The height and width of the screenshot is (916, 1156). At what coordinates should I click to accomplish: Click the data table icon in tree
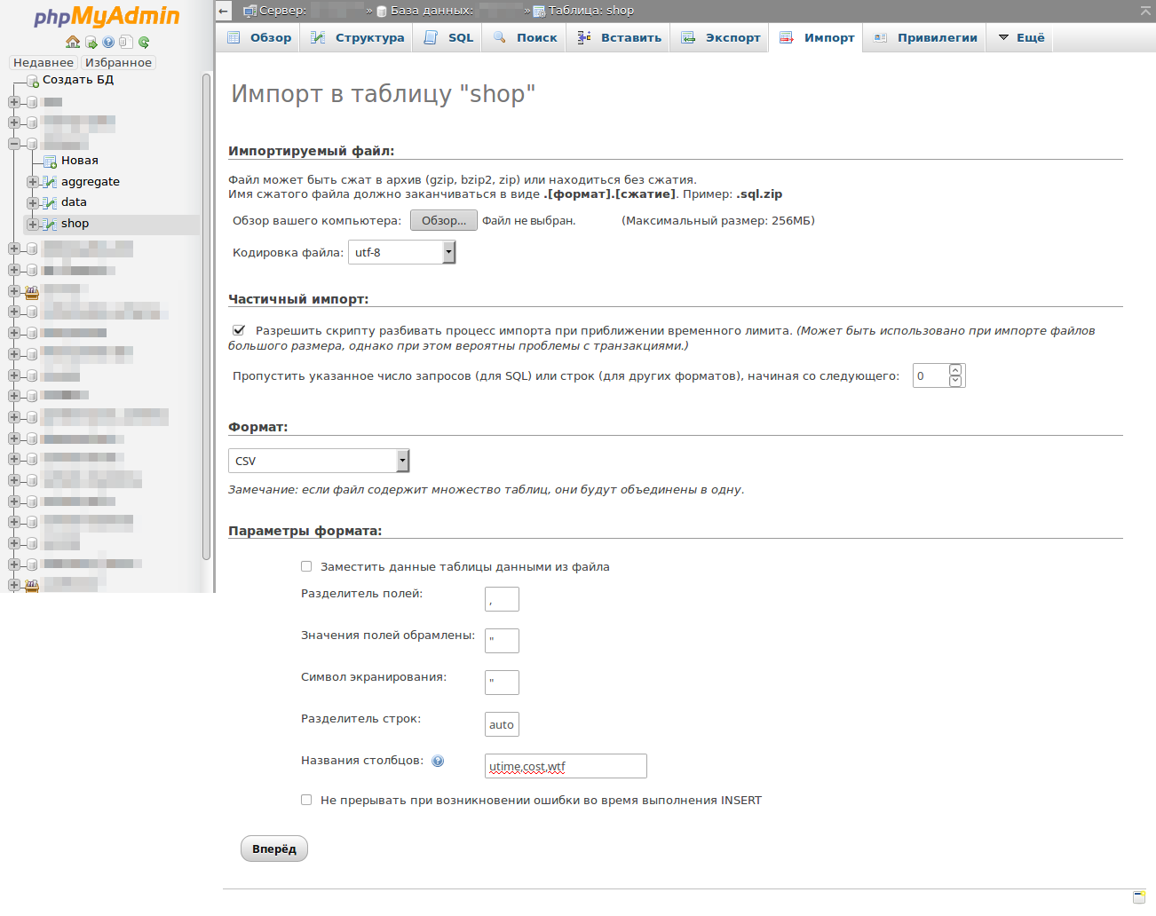50,202
